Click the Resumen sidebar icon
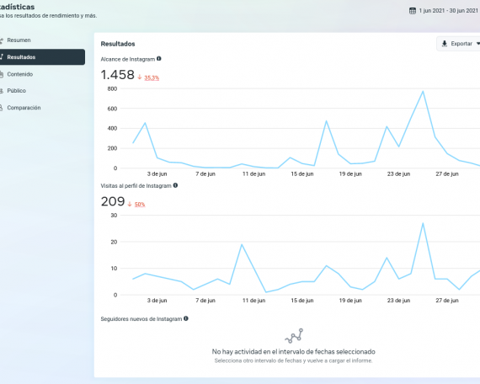The image size is (480, 384). pyautogui.click(x=1, y=40)
